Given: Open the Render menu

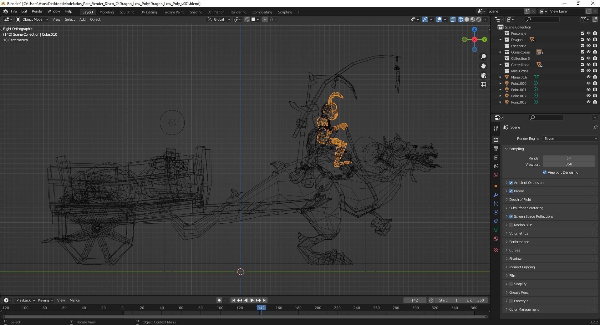Looking at the screenshot, I should pos(37,11).
